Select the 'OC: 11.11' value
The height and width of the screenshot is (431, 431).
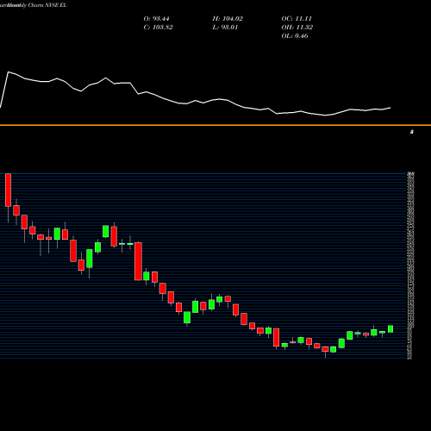pyautogui.click(x=297, y=19)
